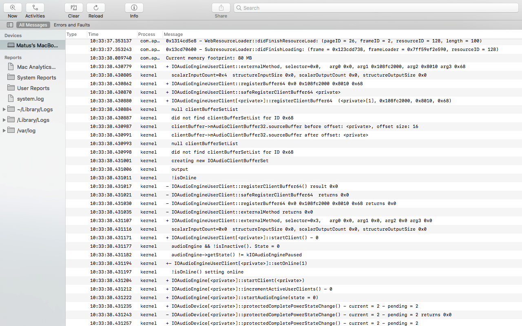Viewport: 522px width, 326px height.
Task: Select the SubresourceLoader::didFinishLoading log row
Action: [294, 49]
